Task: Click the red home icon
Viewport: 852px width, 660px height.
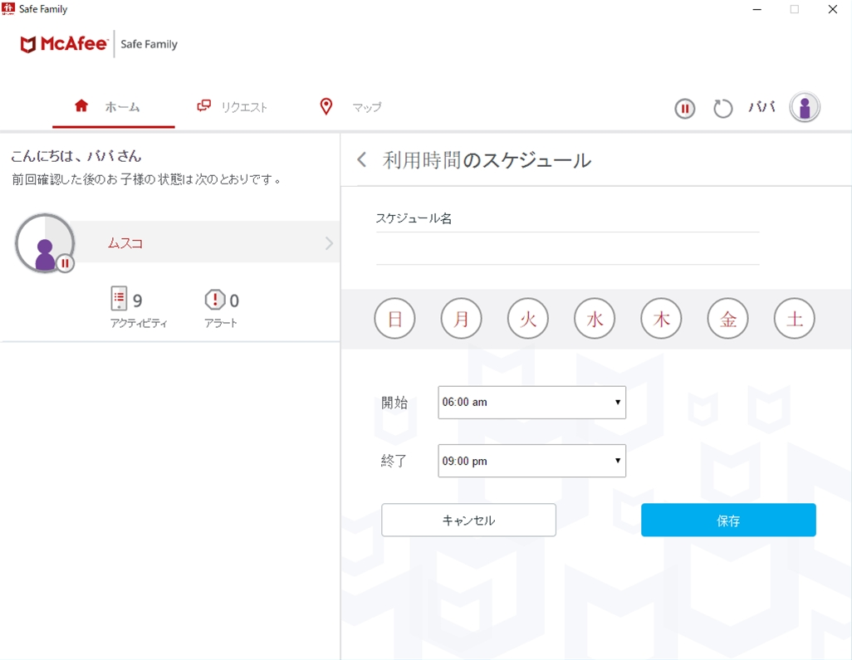Action: point(81,105)
